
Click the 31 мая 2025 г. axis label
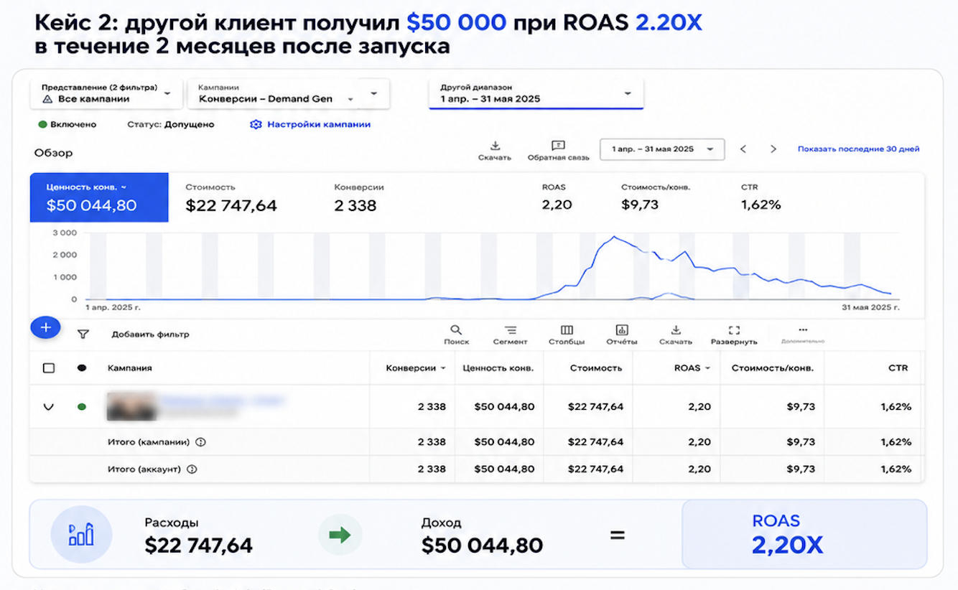click(x=871, y=307)
